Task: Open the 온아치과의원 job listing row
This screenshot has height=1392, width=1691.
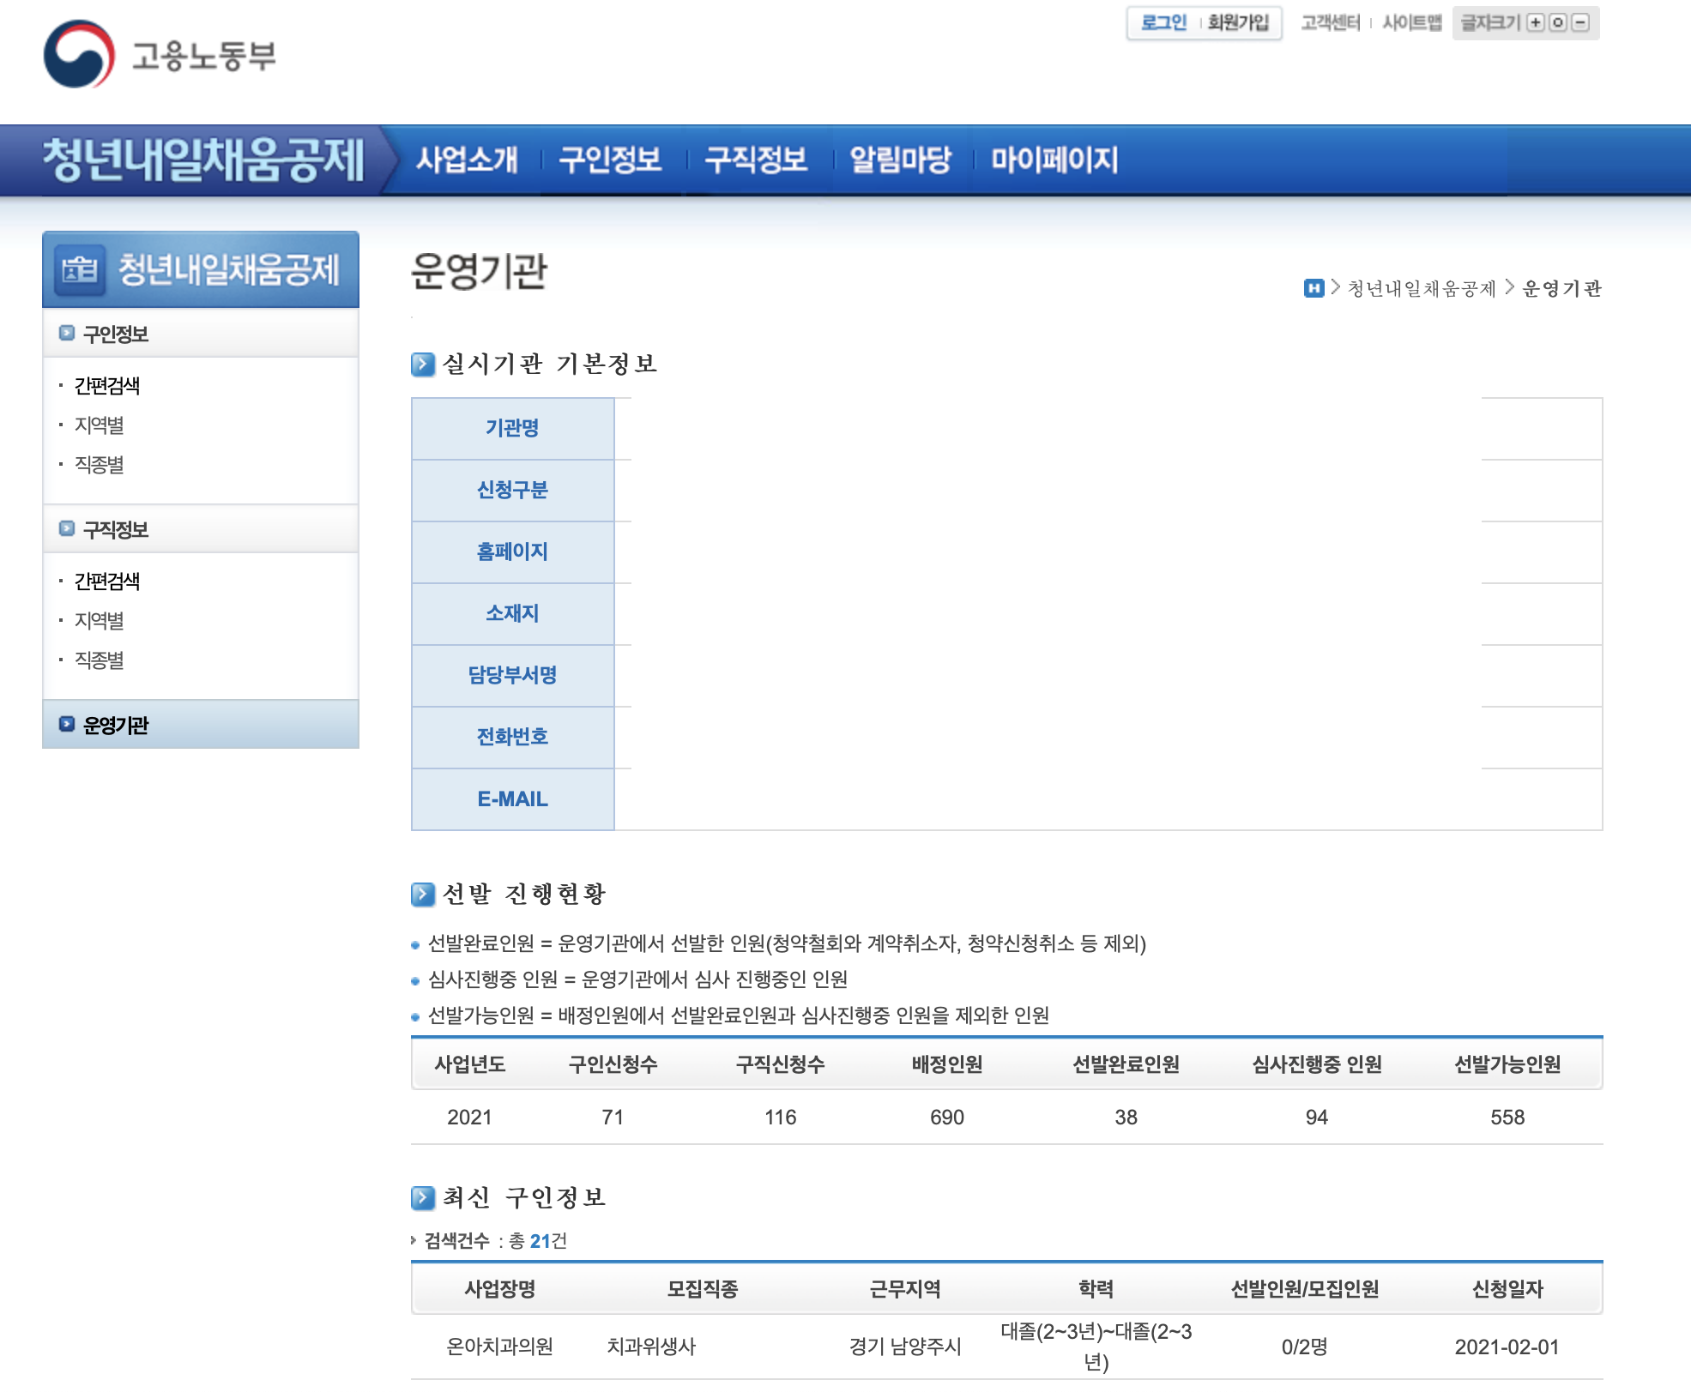Action: click(x=499, y=1347)
